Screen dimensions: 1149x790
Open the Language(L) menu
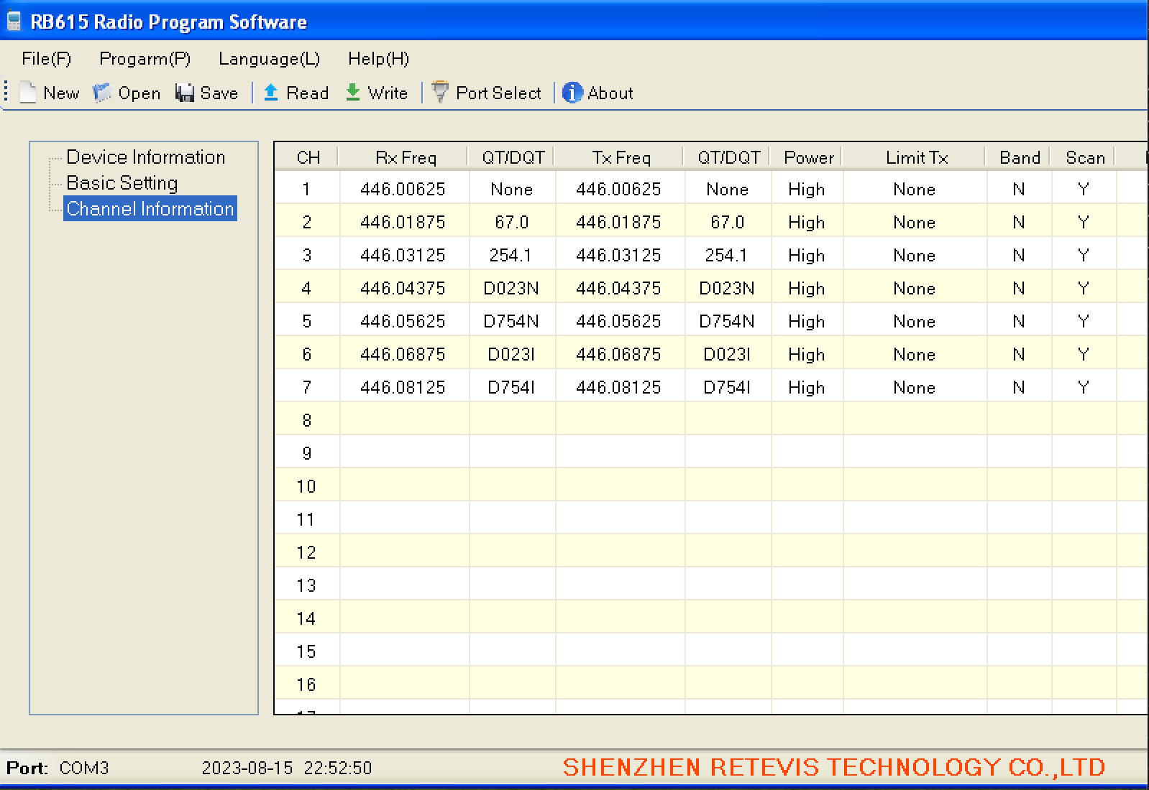tap(270, 59)
